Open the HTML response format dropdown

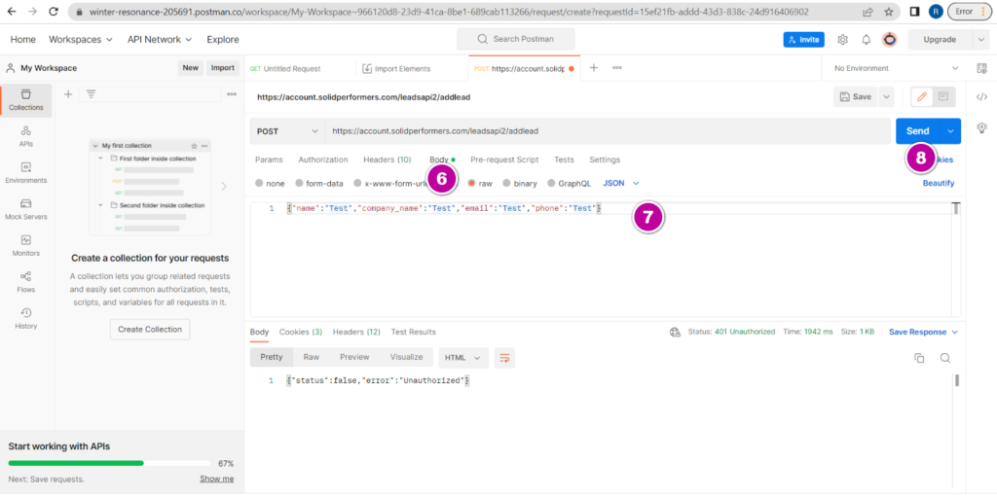coord(463,358)
